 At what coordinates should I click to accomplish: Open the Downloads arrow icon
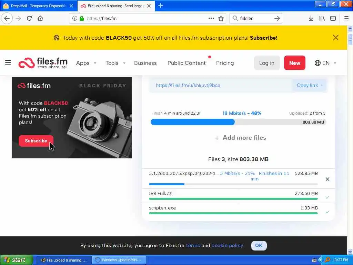[311, 19]
